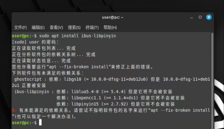Click the terminal vertical scrollbar
The width and height of the screenshot is (224, 129).
212,81
